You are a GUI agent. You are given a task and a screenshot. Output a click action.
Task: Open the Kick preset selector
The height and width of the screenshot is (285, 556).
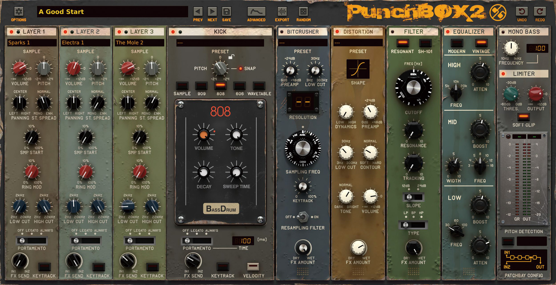(220, 43)
